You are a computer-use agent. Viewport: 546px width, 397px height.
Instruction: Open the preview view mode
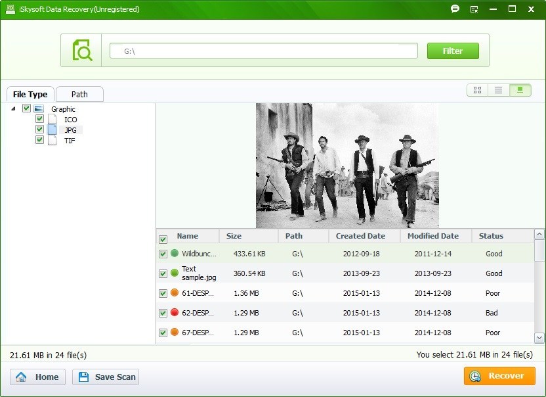(x=520, y=89)
